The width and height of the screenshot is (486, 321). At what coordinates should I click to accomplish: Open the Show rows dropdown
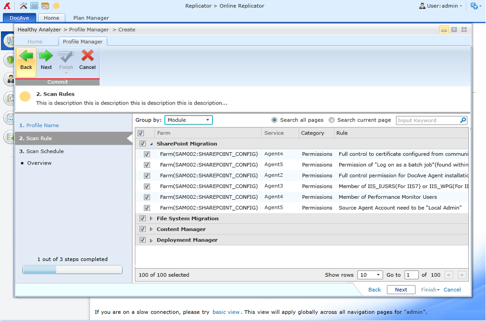(x=370, y=275)
